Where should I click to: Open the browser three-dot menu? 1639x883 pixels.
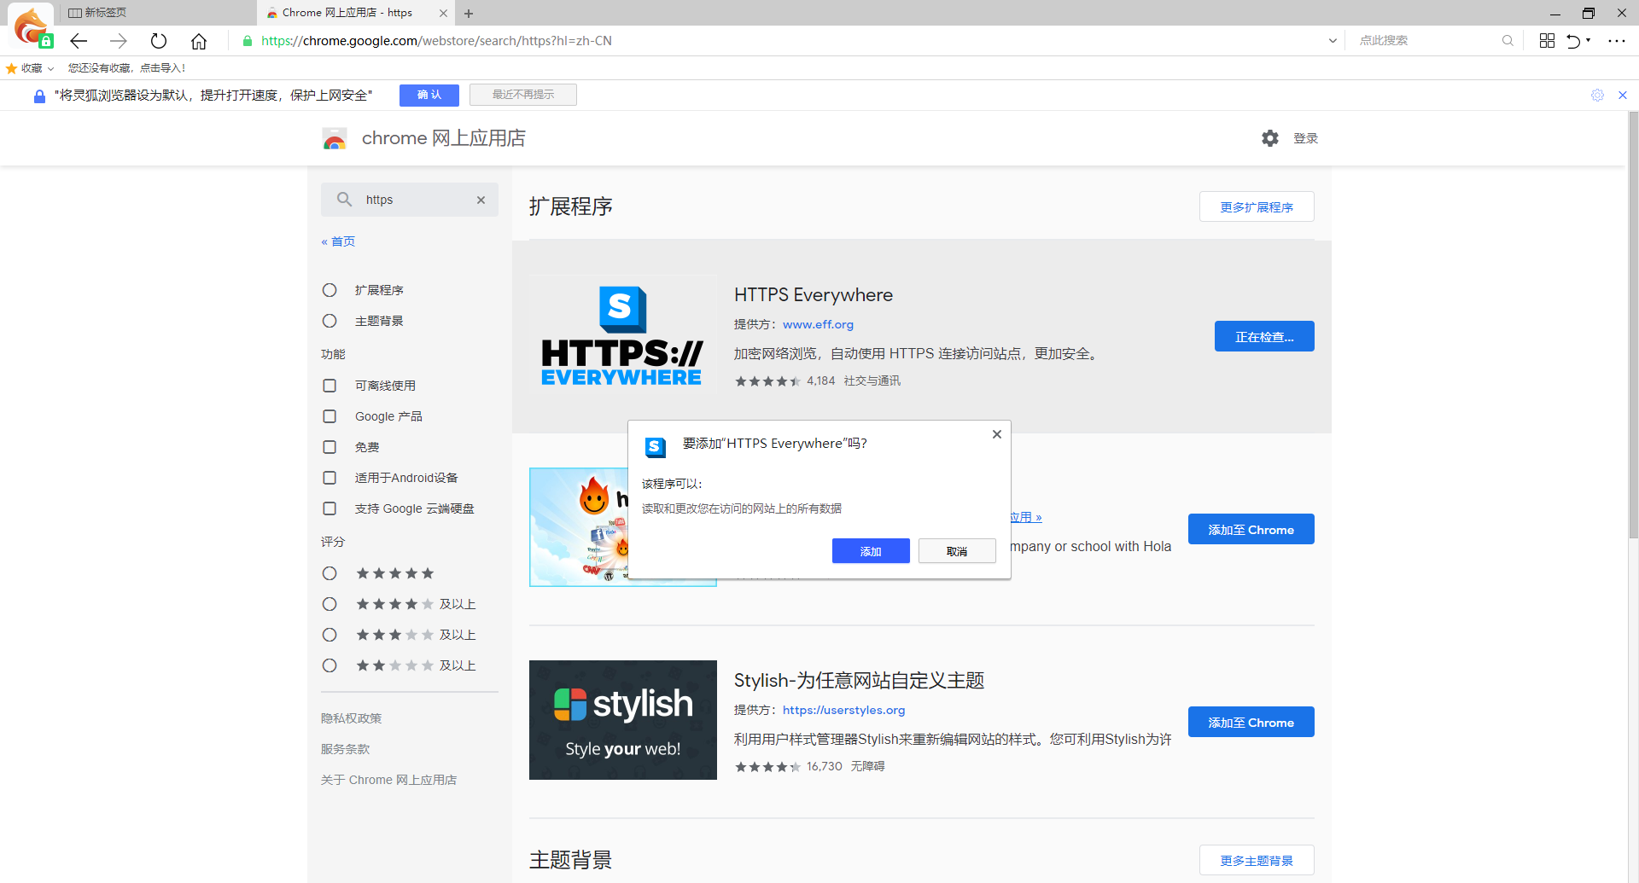pos(1617,41)
